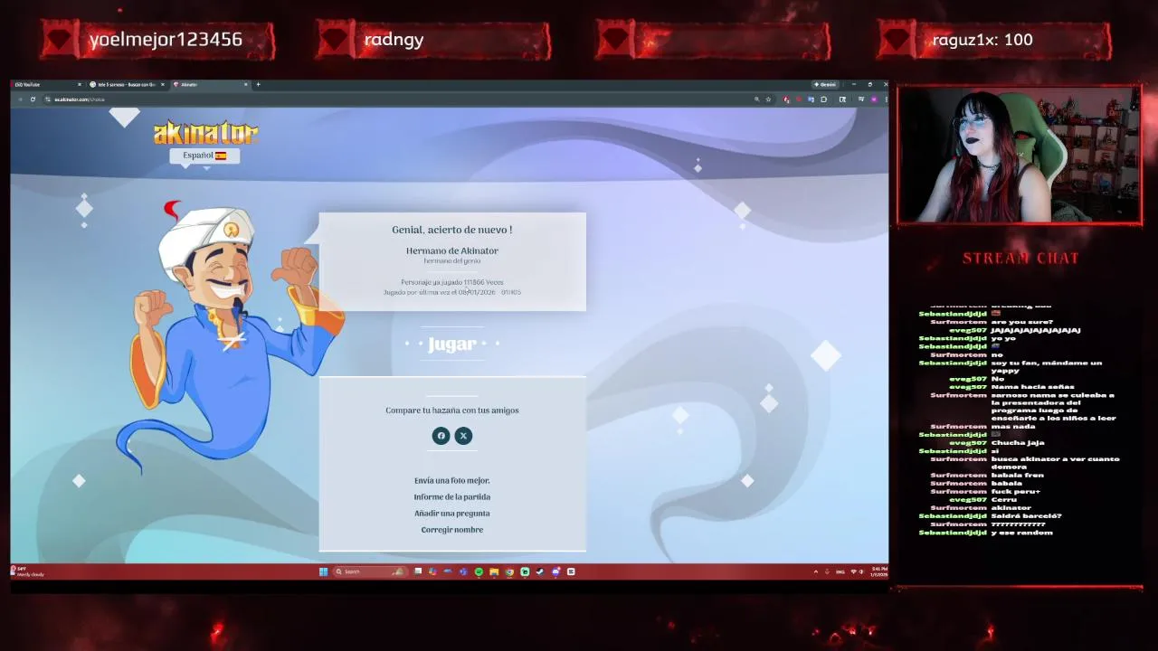Reload the Akinator page
1158x651 pixels.
click(33, 99)
